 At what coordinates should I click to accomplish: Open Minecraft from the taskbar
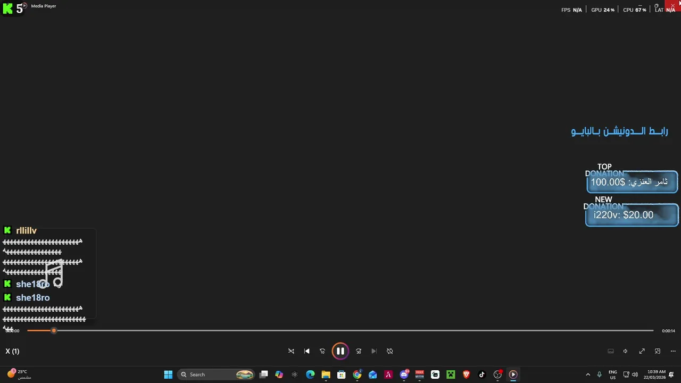point(451,374)
